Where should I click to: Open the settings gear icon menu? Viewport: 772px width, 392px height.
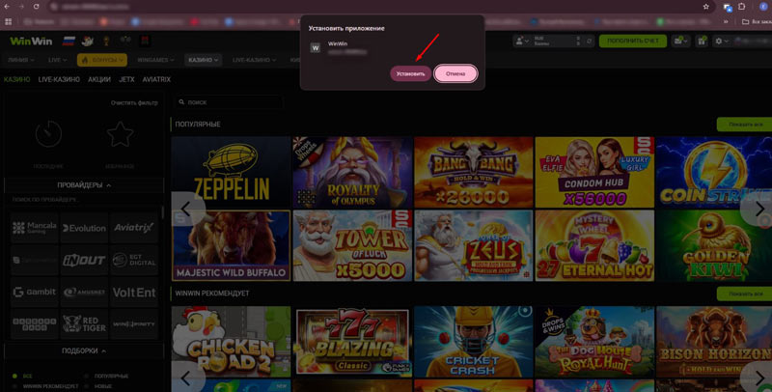(719, 42)
